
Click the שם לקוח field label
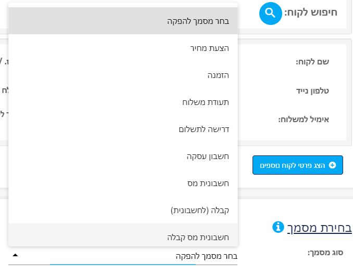point(312,61)
